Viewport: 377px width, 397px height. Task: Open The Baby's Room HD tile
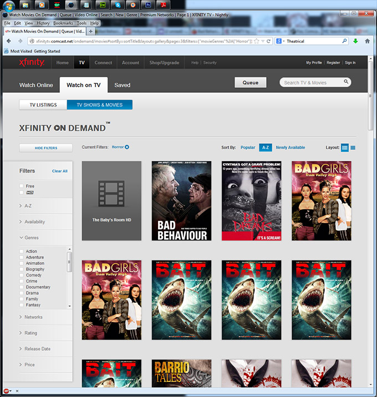click(x=111, y=201)
